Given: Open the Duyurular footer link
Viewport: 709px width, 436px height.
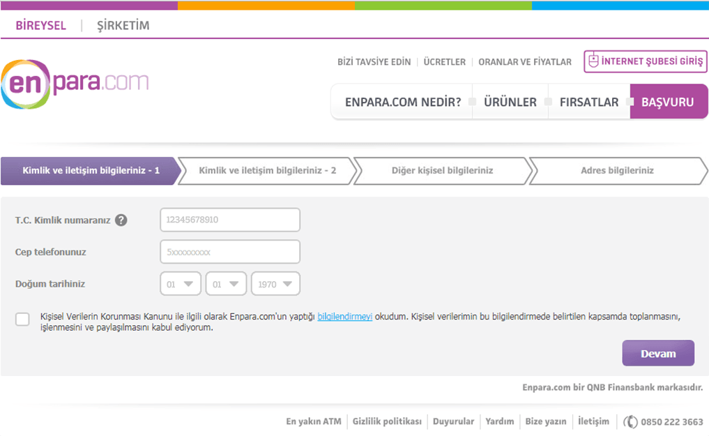Looking at the screenshot, I should 454,421.
